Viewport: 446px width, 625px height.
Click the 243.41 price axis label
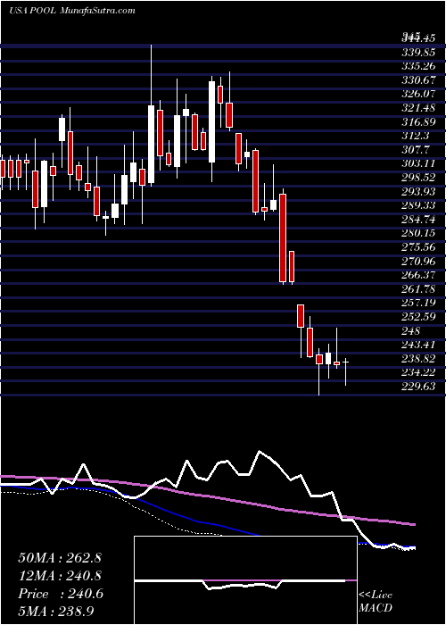418,345
